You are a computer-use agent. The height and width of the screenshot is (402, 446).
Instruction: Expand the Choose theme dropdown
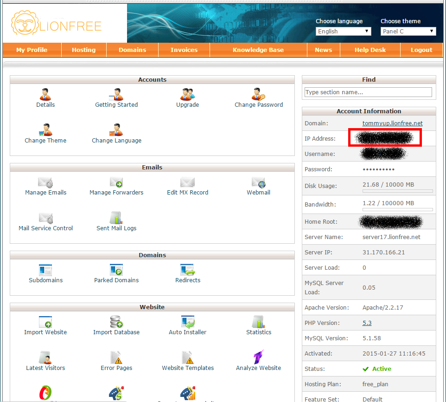tap(408, 31)
